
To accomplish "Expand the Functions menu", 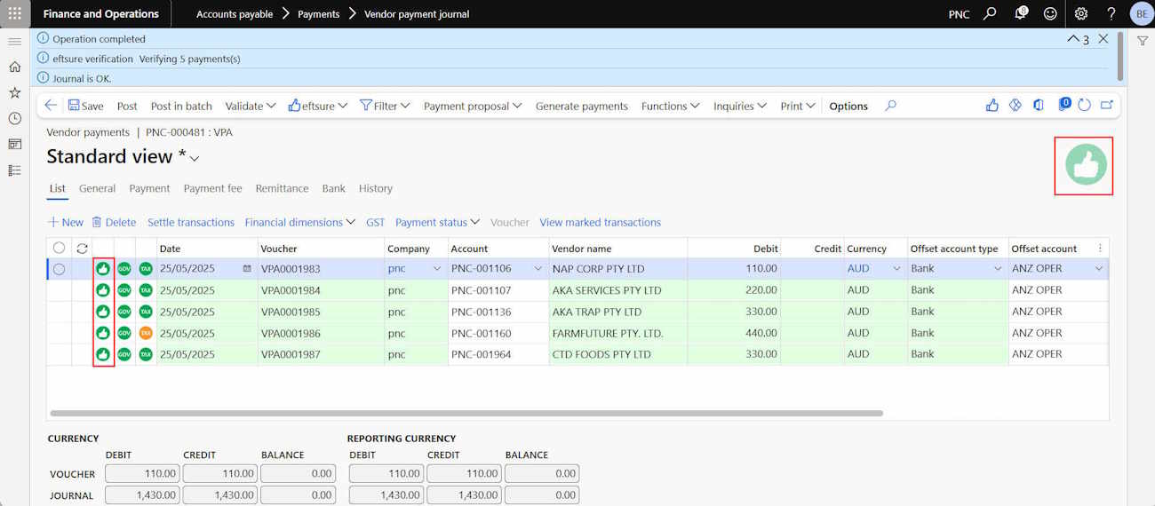I will click(671, 106).
